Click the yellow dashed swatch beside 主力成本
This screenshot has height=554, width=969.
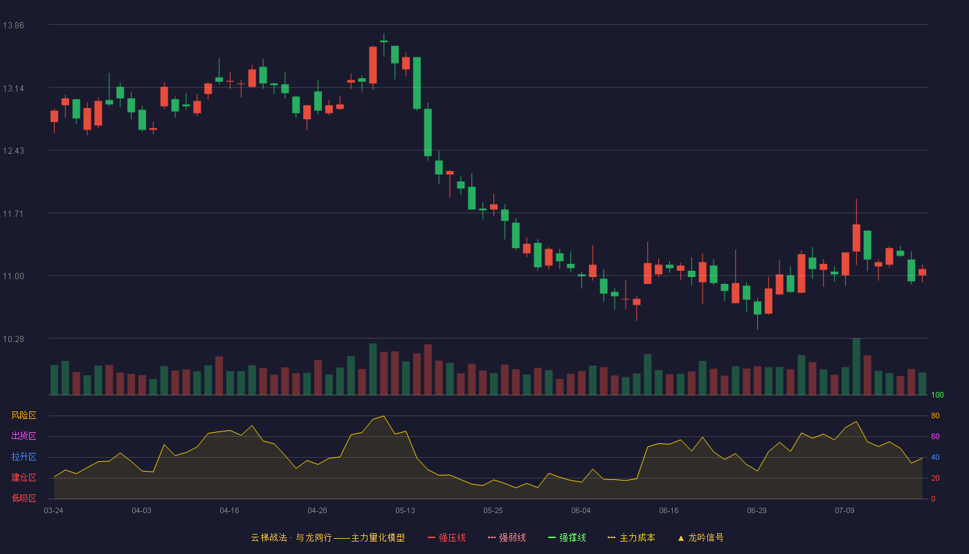[611, 537]
